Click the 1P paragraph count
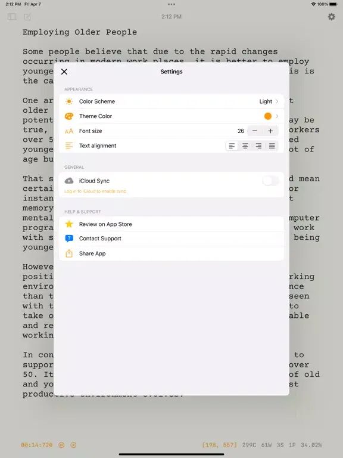Screen dimensions: 343x458 (292, 445)
